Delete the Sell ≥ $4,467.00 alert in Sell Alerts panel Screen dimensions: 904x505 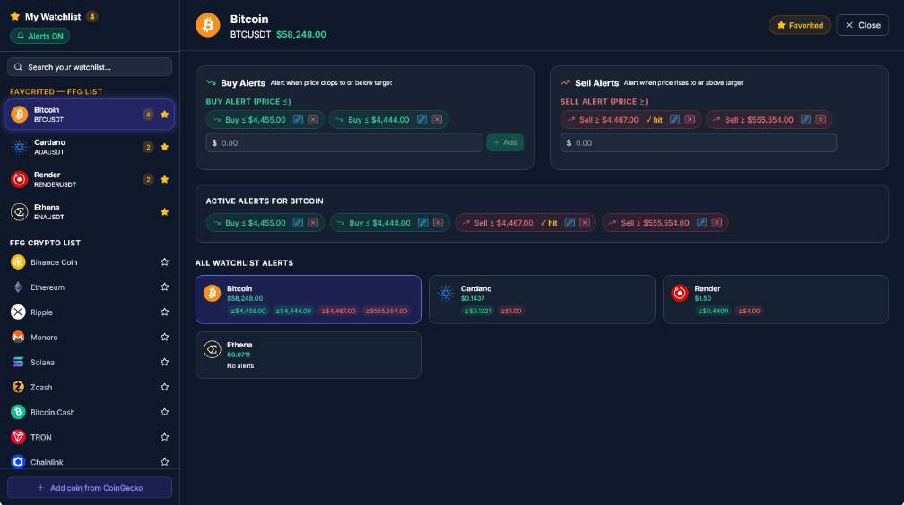[x=691, y=120]
